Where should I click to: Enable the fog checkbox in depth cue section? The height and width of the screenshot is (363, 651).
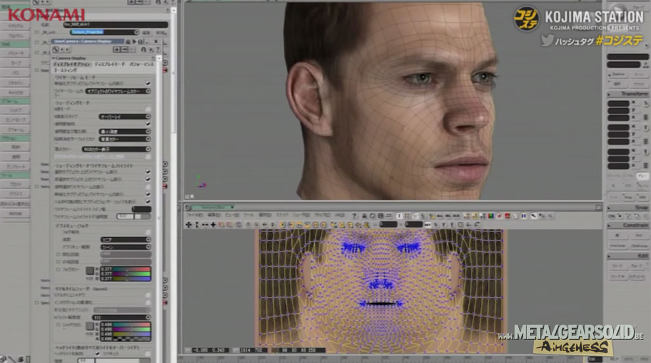click(x=148, y=232)
